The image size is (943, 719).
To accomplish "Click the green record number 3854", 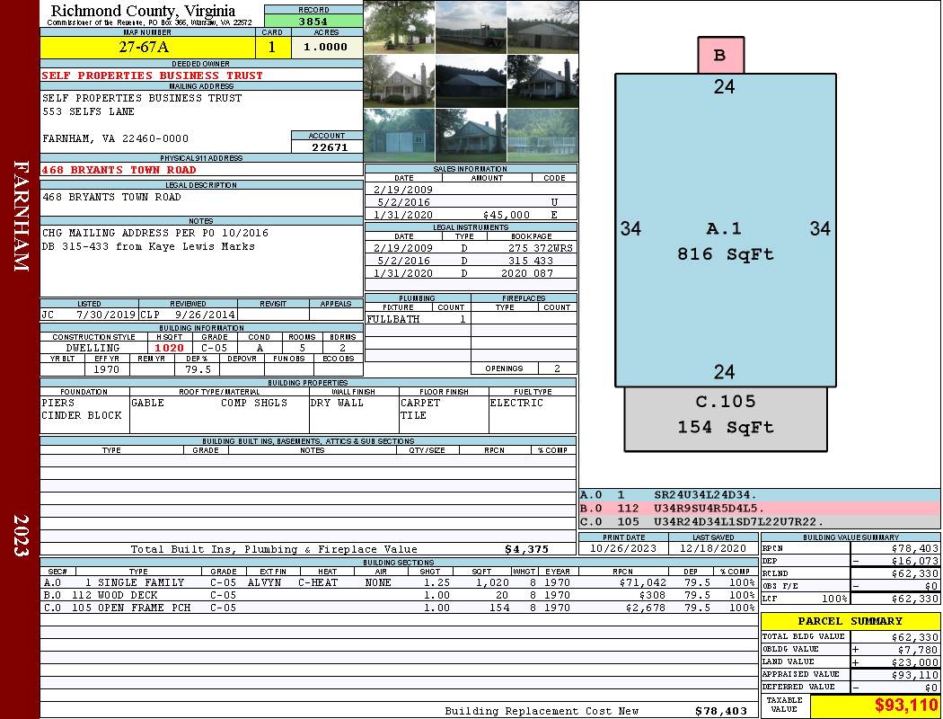I will [x=313, y=22].
